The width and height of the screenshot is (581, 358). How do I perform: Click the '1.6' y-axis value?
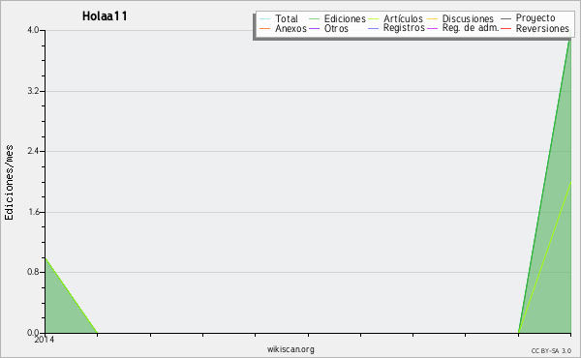33,212
